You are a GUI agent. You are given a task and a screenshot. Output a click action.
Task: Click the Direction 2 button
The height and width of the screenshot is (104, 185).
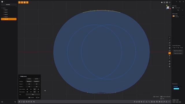pyautogui.click(x=36, y=81)
